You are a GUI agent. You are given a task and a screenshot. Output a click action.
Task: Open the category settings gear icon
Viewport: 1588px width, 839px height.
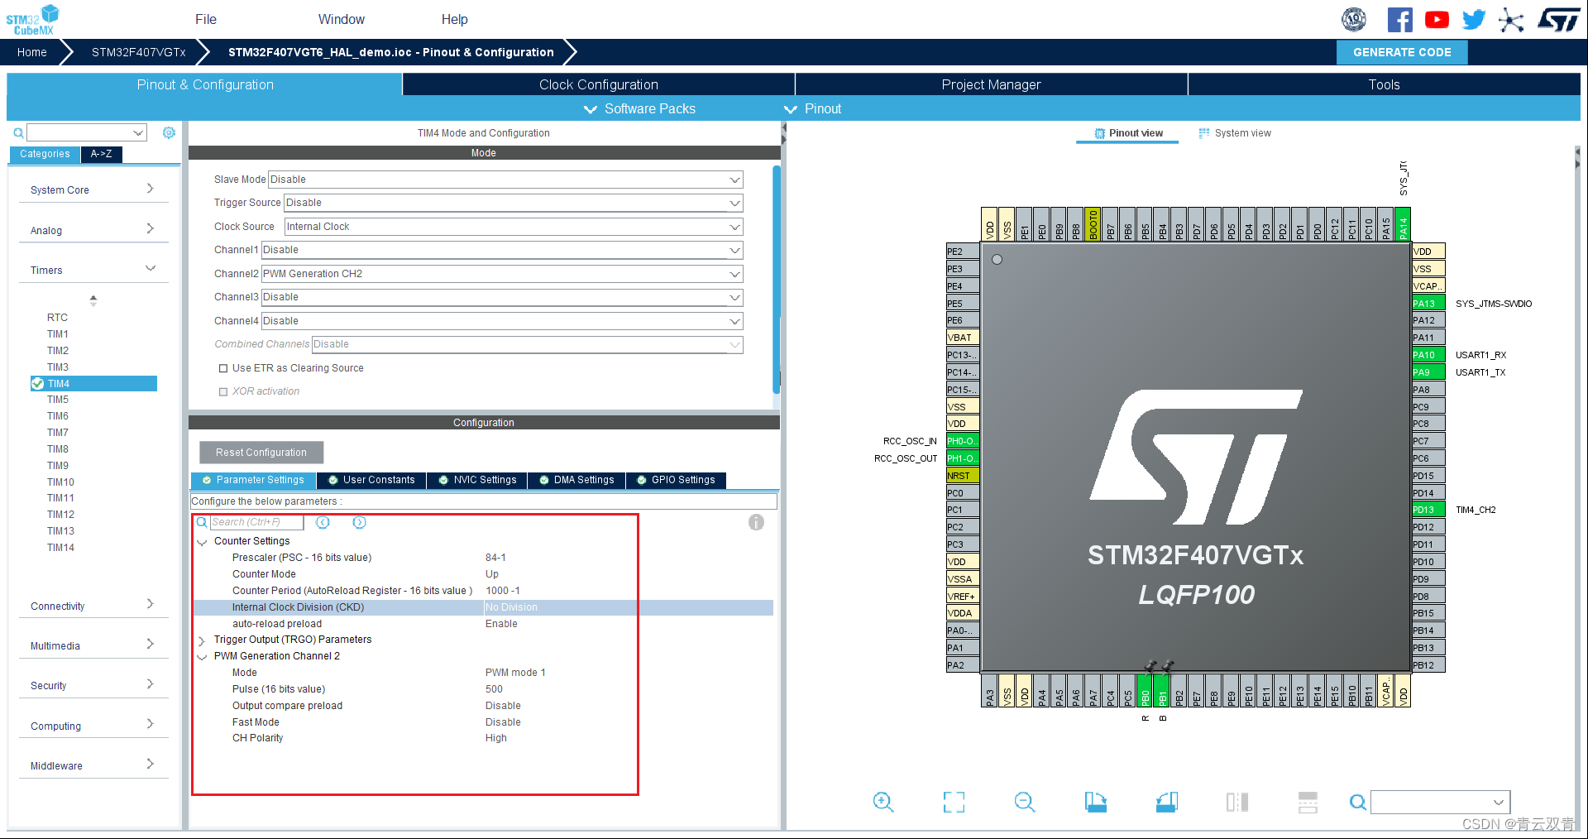(x=169, y=132)
